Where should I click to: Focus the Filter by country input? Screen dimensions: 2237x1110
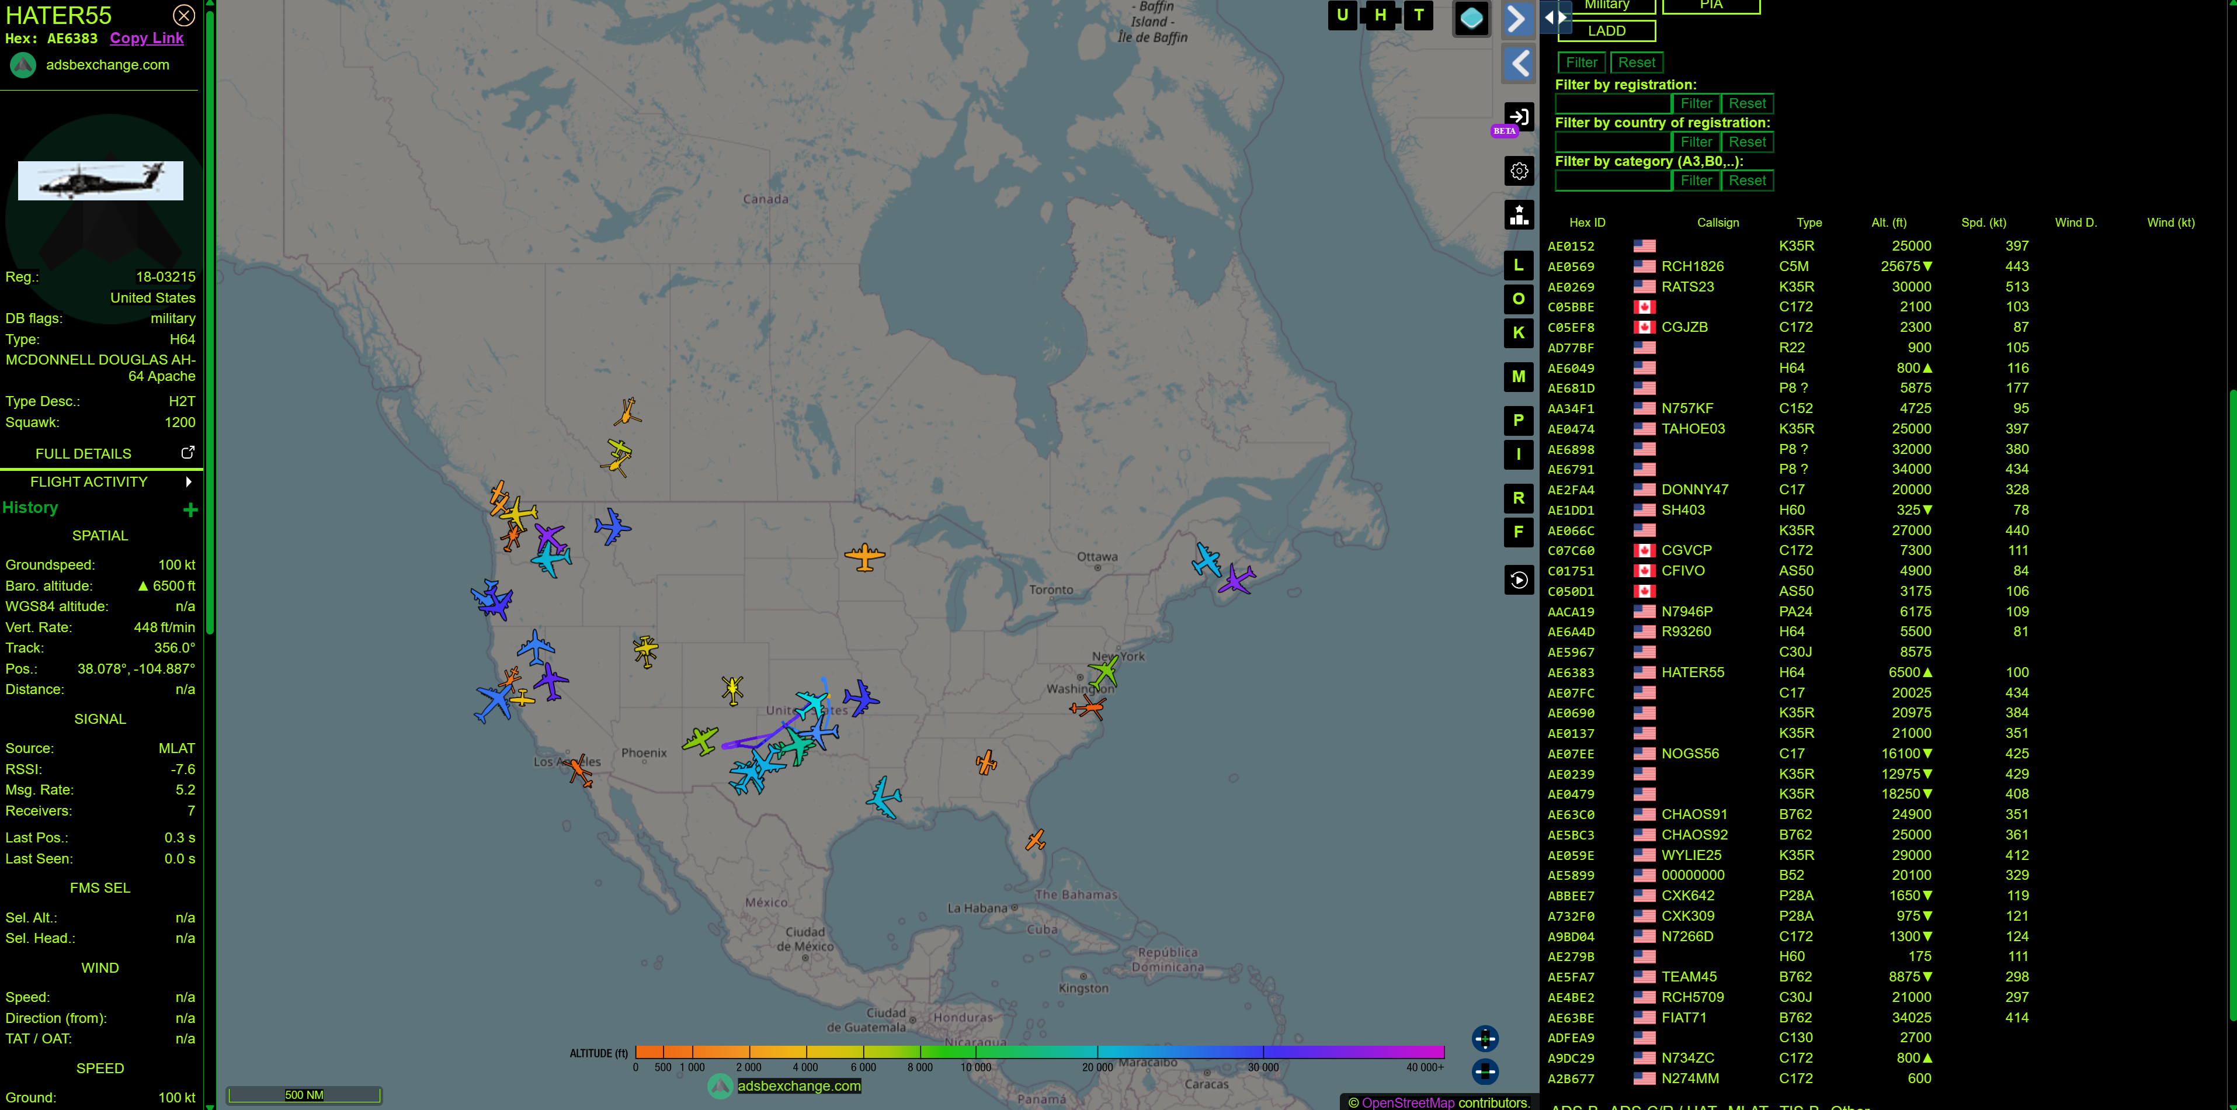click(x=1613, y=141)
